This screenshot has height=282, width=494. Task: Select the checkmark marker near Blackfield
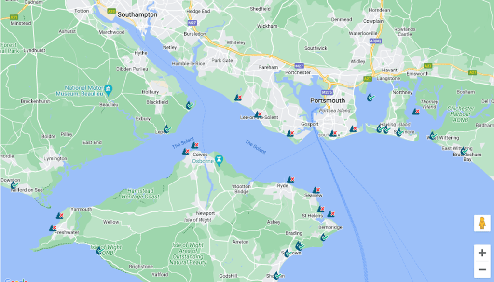pyautogui.click(x=190, y=105)
